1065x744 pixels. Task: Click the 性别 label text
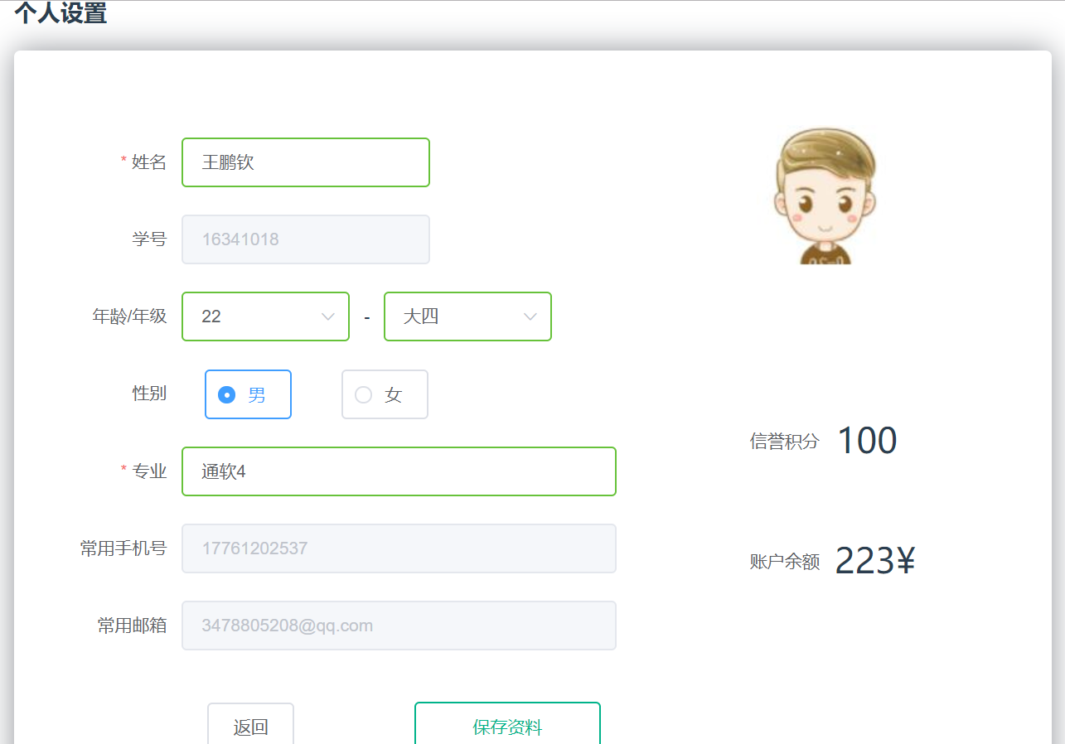click(149, 394)
